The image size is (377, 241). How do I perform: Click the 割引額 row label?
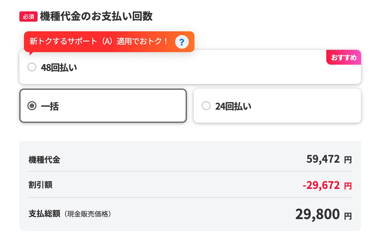(x=40, y=185)
